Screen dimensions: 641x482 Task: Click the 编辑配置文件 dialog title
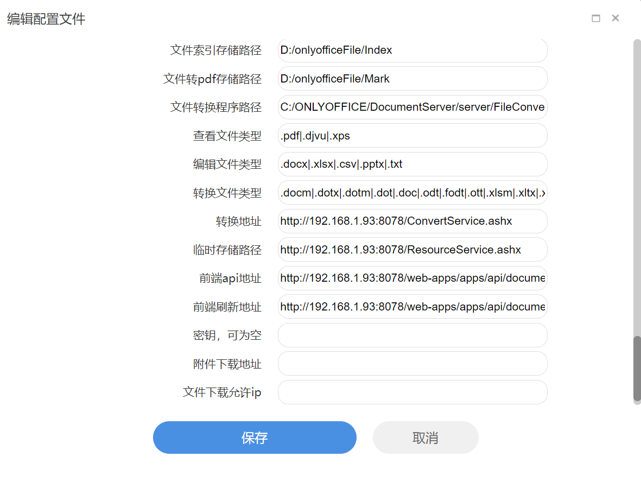pos(46,18)
